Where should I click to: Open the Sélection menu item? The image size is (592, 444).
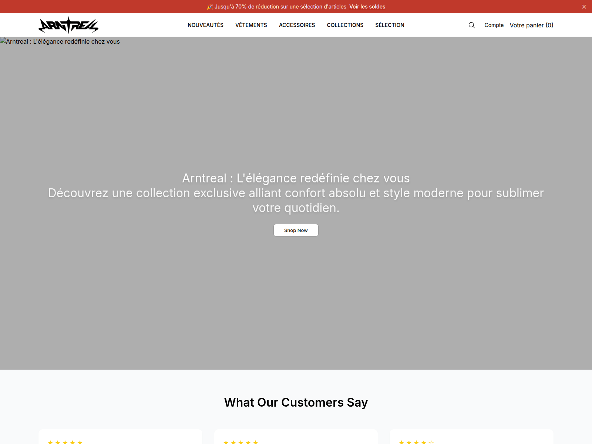coord(390,25)
